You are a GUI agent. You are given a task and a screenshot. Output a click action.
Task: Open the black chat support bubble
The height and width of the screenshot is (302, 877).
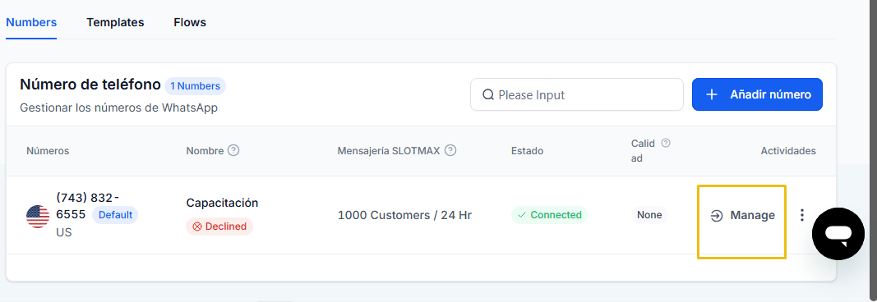(x=838, y=233)
